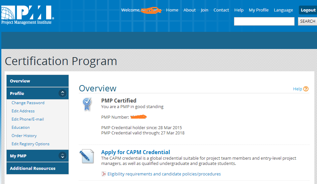This screenshot has height=184, width=317.
Task: Open the Edit Address link
Action: [x=23, y=111]
